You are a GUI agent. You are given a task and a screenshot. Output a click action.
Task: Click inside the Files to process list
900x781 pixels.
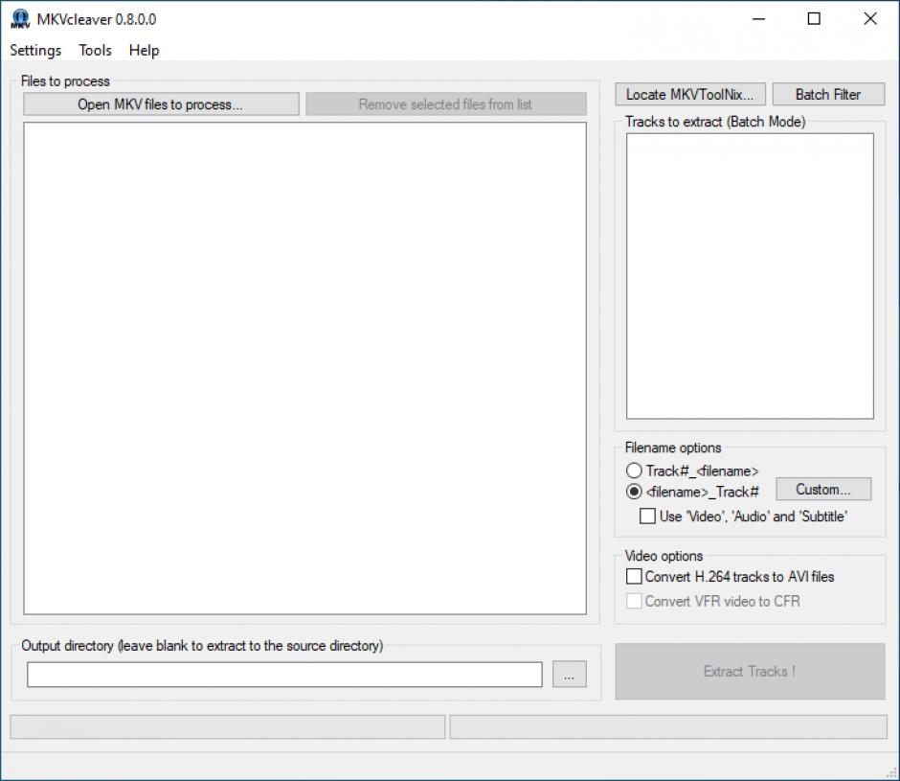pos(304,368)
